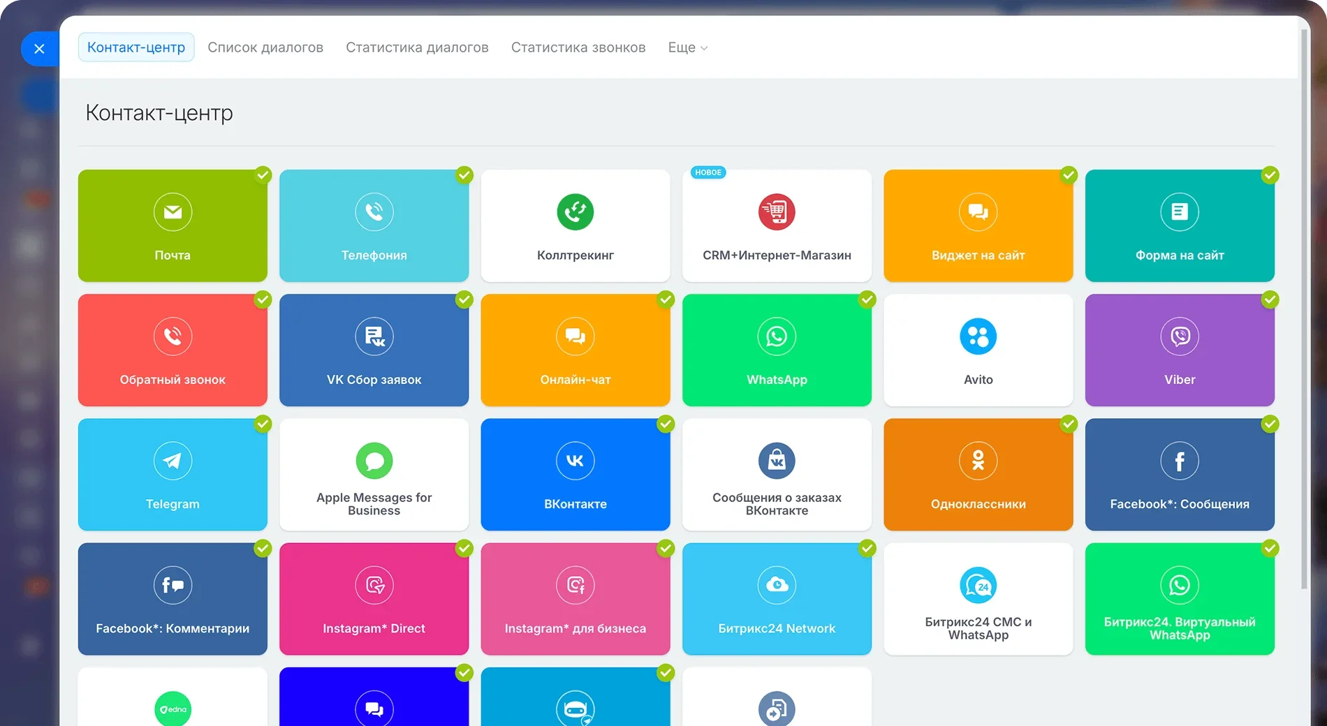Open the Битрикс24 СМС и WhatsApp tile
The width and height of the screenshot is (1327, 726).
(x=978, y=599)
